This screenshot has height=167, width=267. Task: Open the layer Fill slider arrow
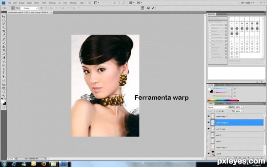[x=242, y=111]
